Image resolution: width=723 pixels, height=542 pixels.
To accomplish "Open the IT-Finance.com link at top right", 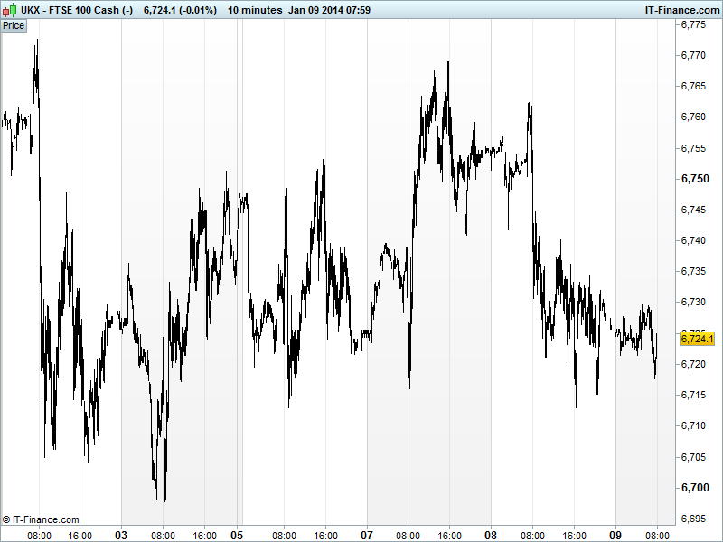I will click(681, 10).
